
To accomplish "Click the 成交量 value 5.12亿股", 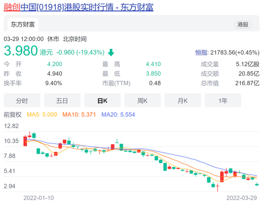I will point(248,64).
